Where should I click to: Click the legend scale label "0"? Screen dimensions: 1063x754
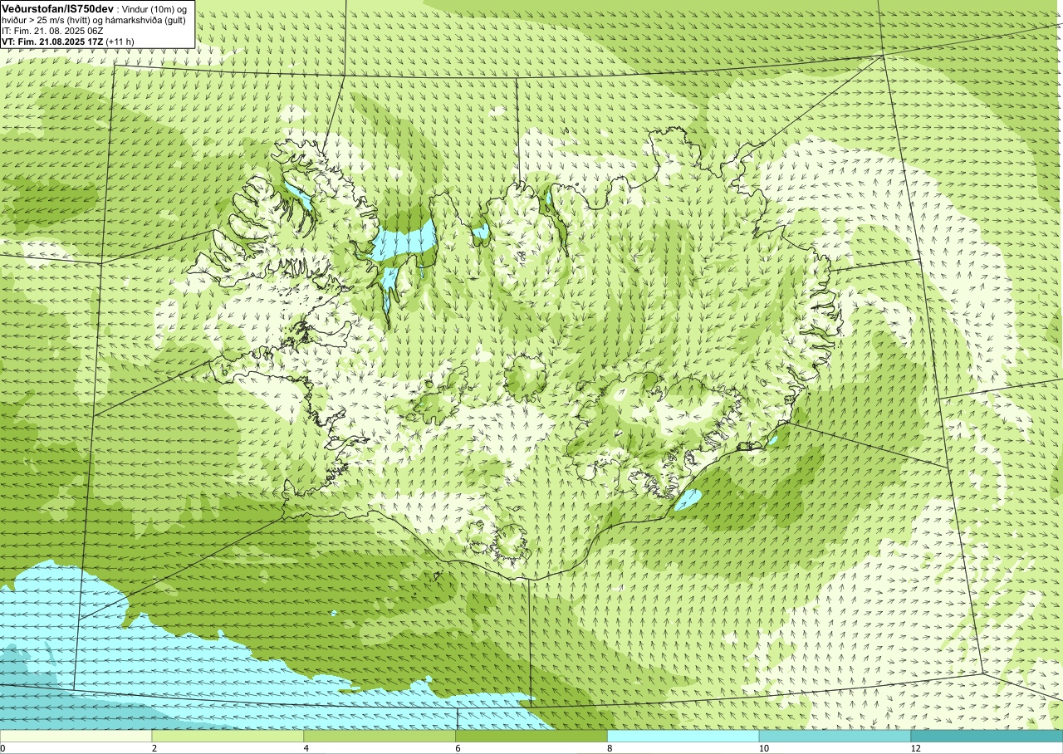tap(2, 748)
